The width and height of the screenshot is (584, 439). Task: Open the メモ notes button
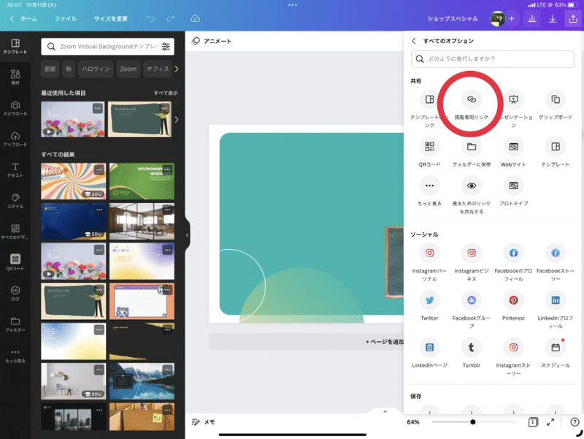pos(204,422)
